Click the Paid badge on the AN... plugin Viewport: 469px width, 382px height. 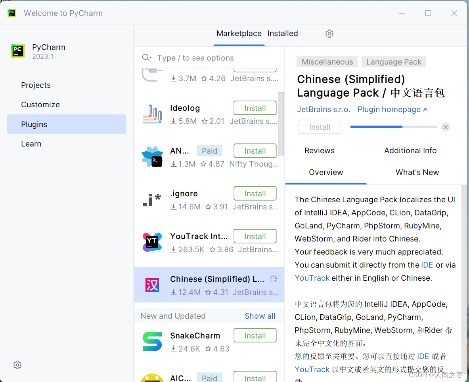(209, 151)
